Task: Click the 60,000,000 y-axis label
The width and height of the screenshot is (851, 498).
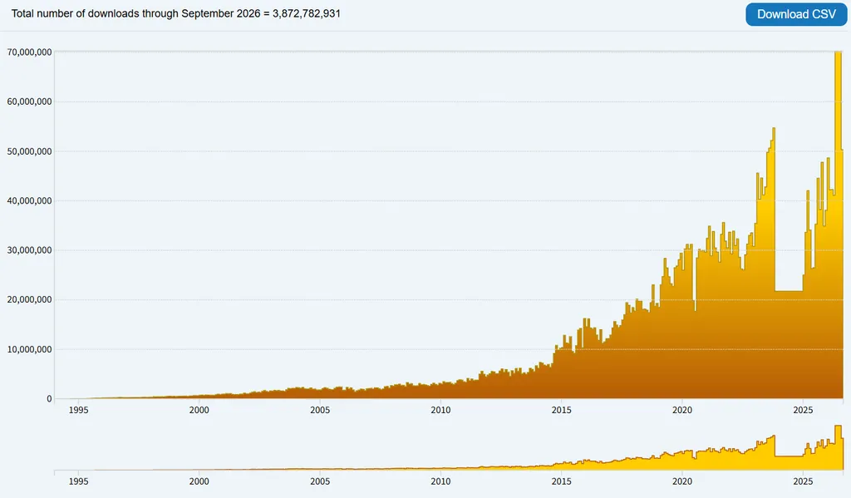Action: coord(29,101)
